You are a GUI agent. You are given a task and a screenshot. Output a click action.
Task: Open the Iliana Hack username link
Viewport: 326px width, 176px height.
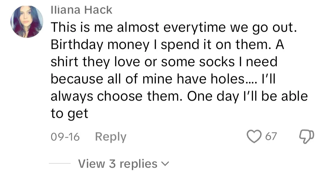(x=81, y=10)
